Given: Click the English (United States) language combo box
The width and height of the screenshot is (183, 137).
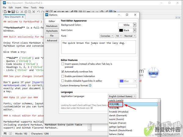Looking at the screenshot, I should 122,96.
